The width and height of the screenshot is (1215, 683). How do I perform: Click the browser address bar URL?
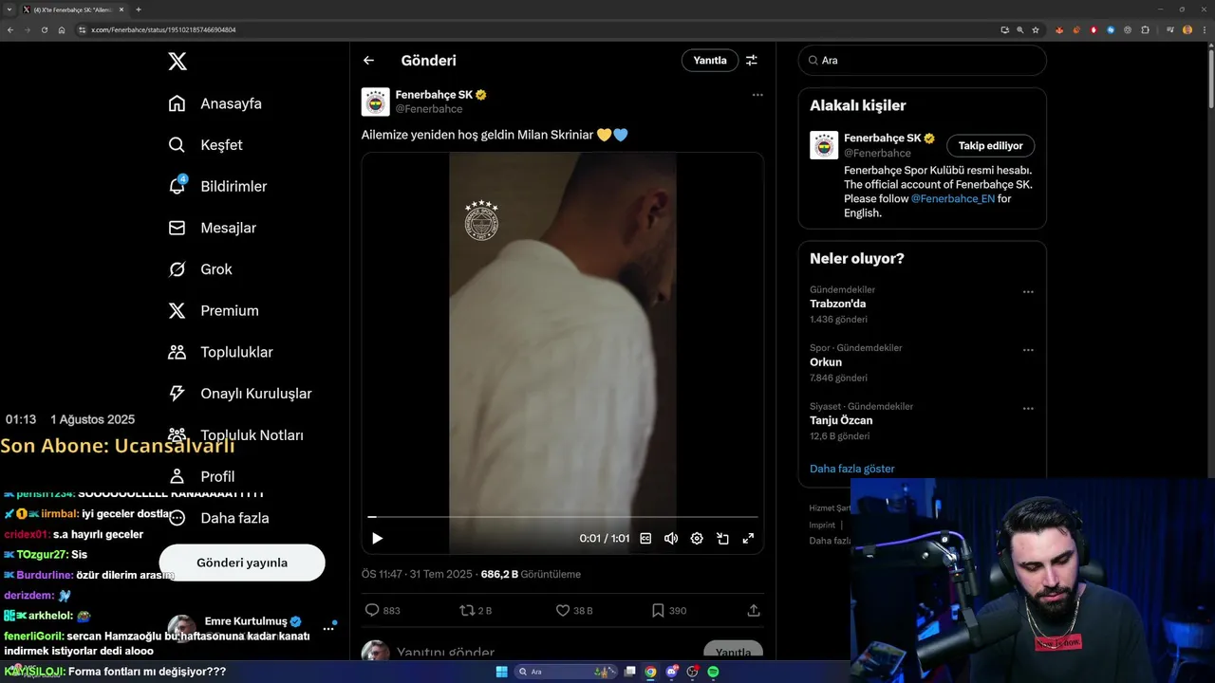click(x=163, y=29)
